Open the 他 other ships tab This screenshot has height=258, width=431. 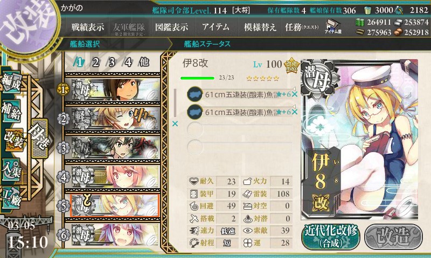point(144,62)
